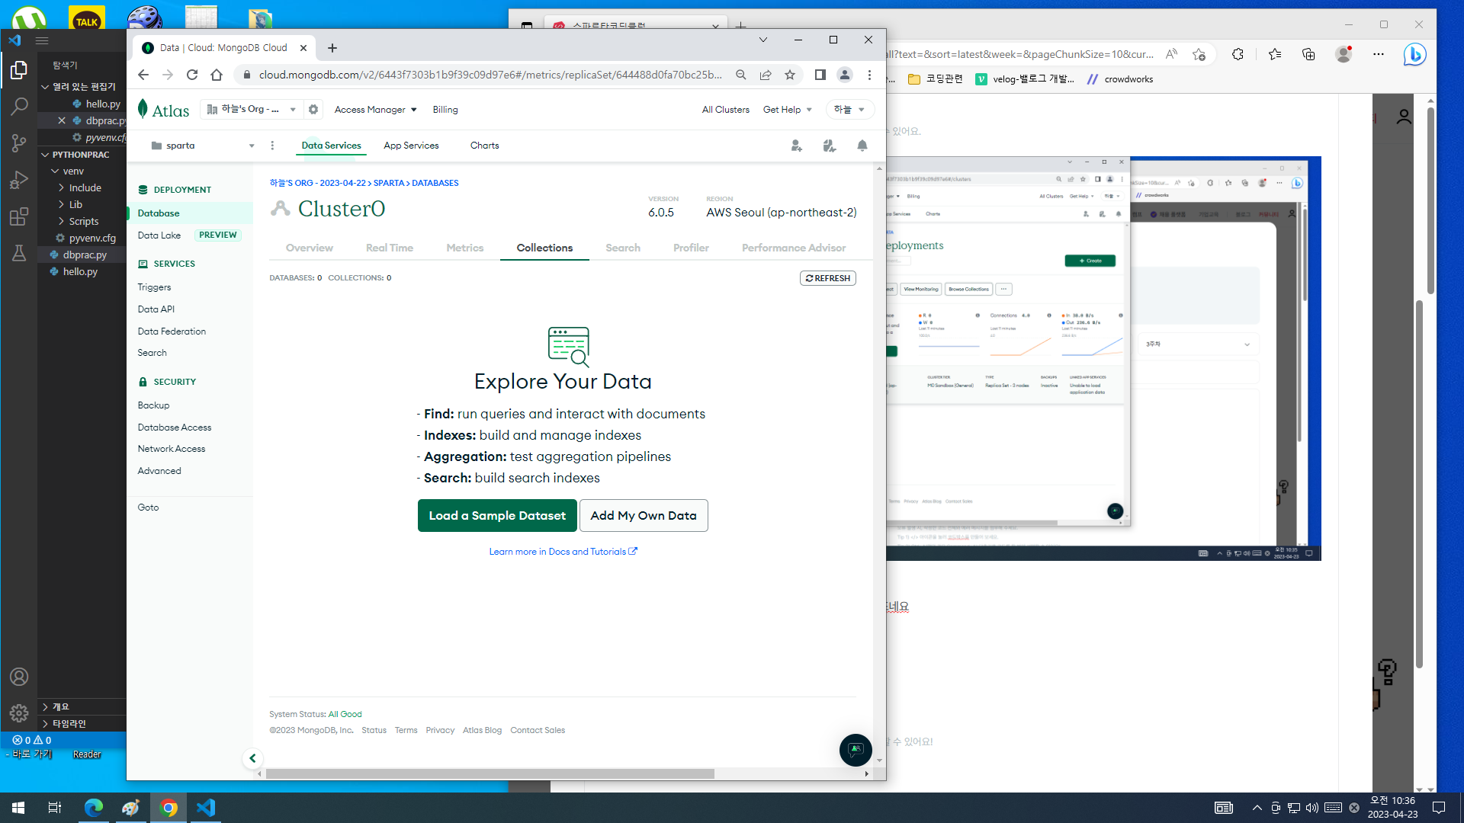Open the Get Help dropdown

tap(788, 110)
